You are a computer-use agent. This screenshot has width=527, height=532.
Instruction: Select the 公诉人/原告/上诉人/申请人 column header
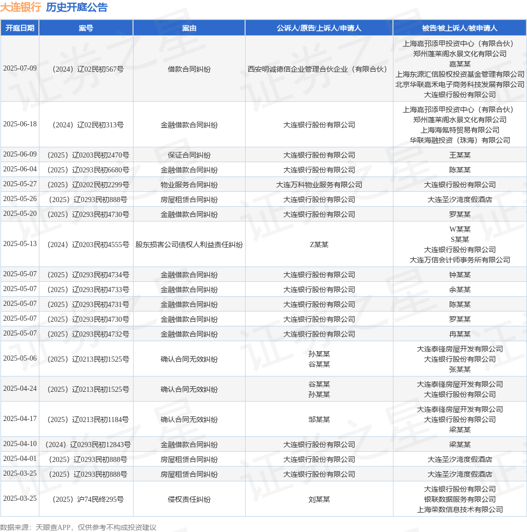[319, 28]
